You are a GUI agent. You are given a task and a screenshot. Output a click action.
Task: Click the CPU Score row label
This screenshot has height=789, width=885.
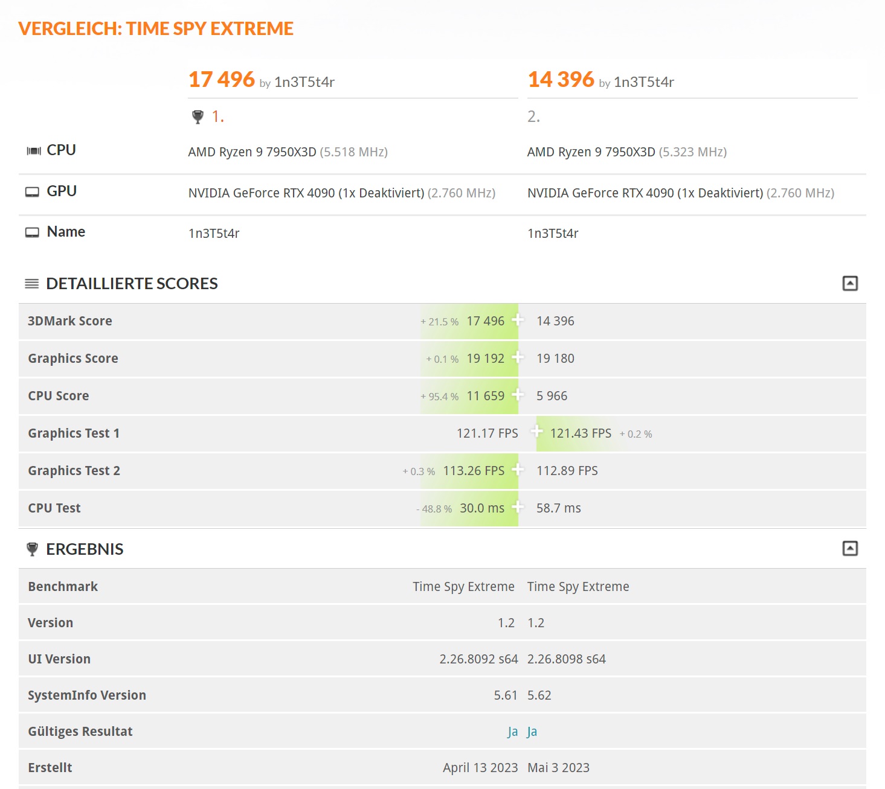(59, 396)
